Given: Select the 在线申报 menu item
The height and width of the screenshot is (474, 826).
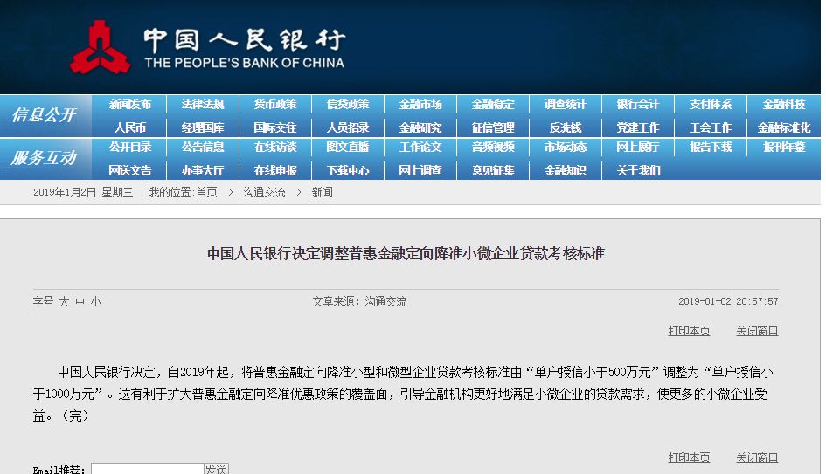Looking at the screenshot, I should point(275,170).
